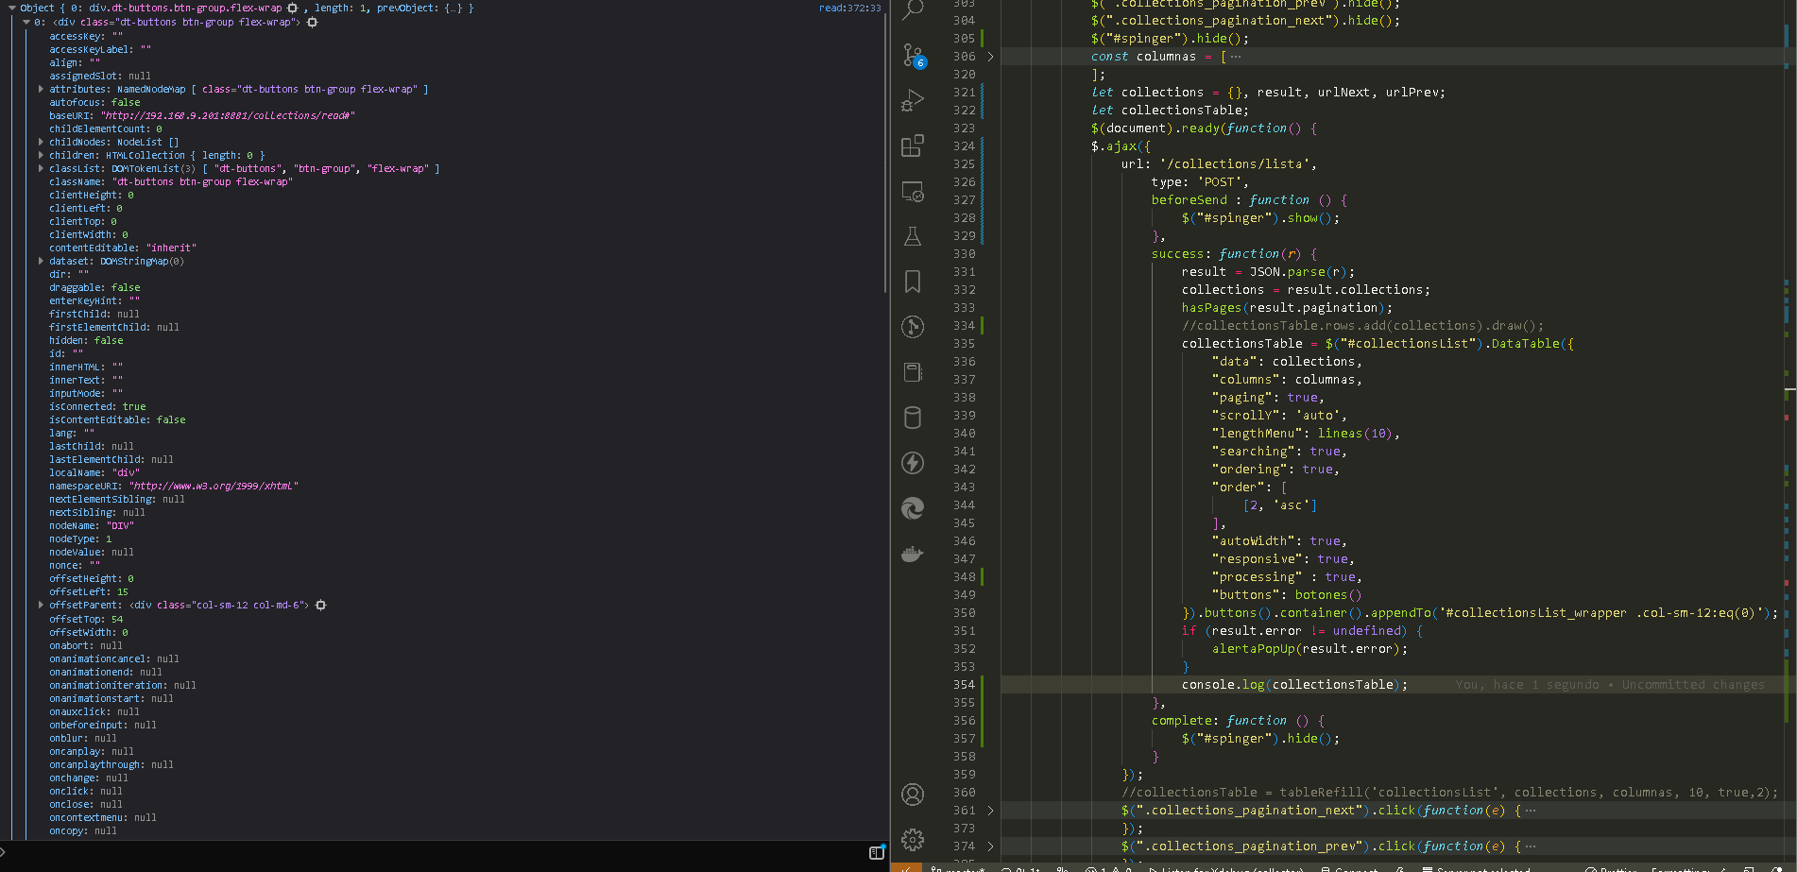
Task: Open Docker whale icon in activity bar
Action: (x=913, y=554)
